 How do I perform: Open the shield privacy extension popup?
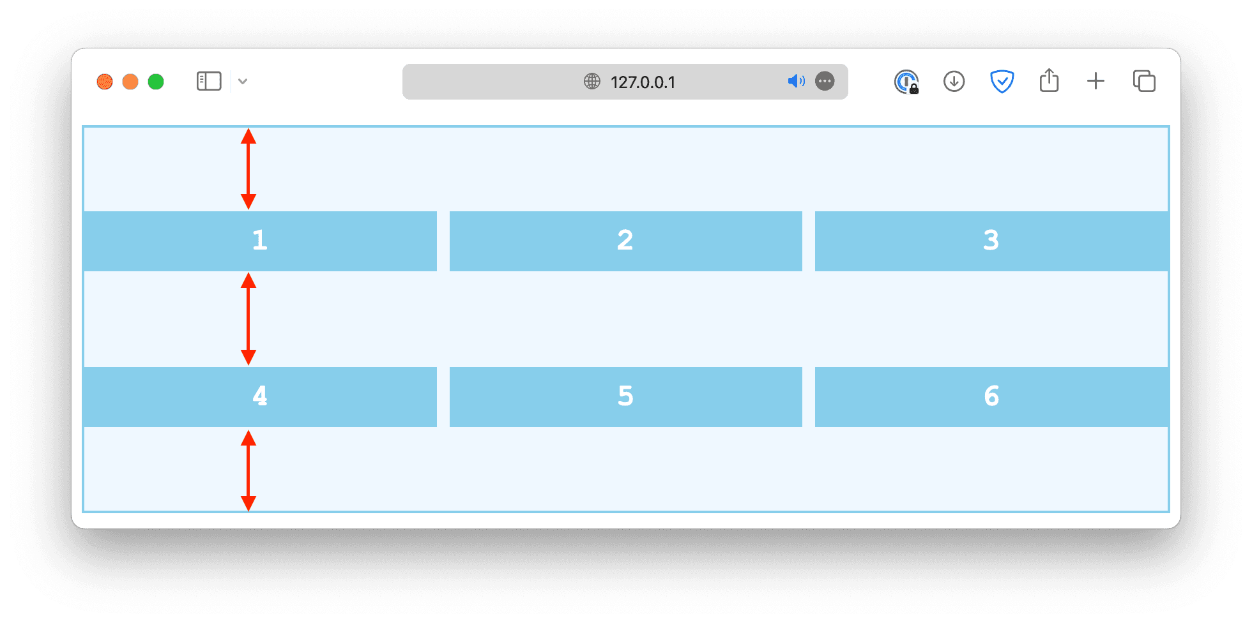[x=1002, y=81]
